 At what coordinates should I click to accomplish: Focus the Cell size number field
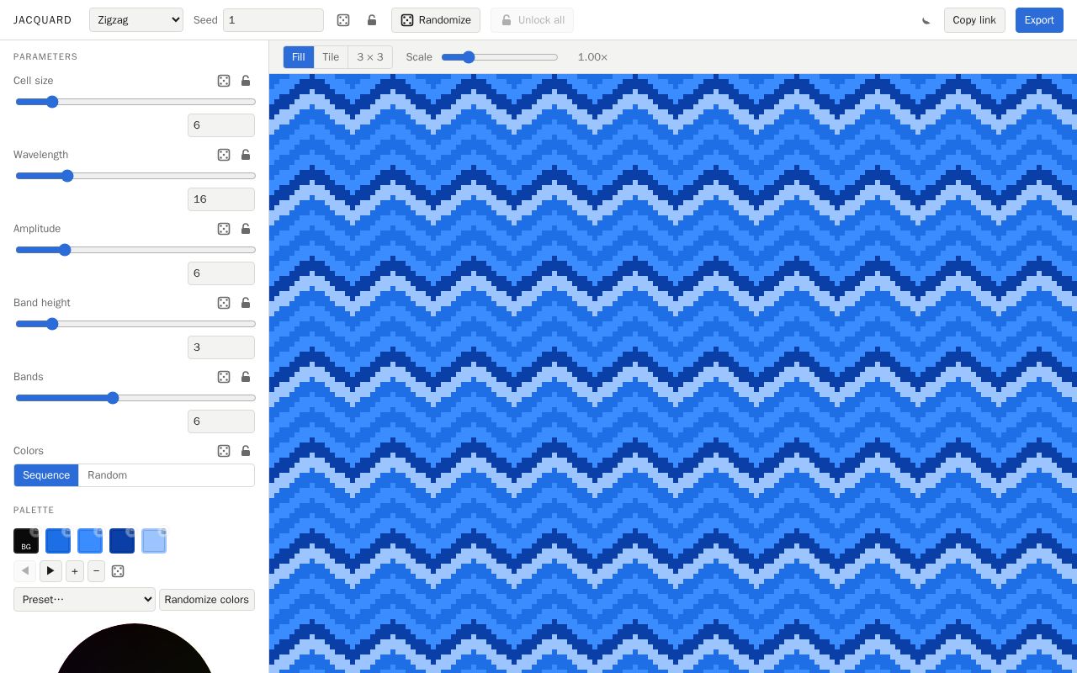221,125
